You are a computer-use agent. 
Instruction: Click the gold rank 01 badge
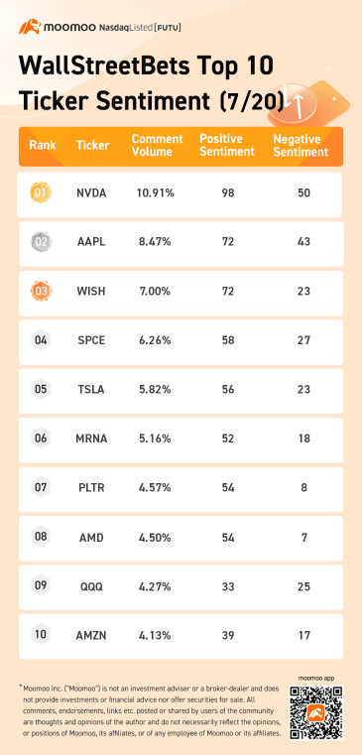click(41, 193)
